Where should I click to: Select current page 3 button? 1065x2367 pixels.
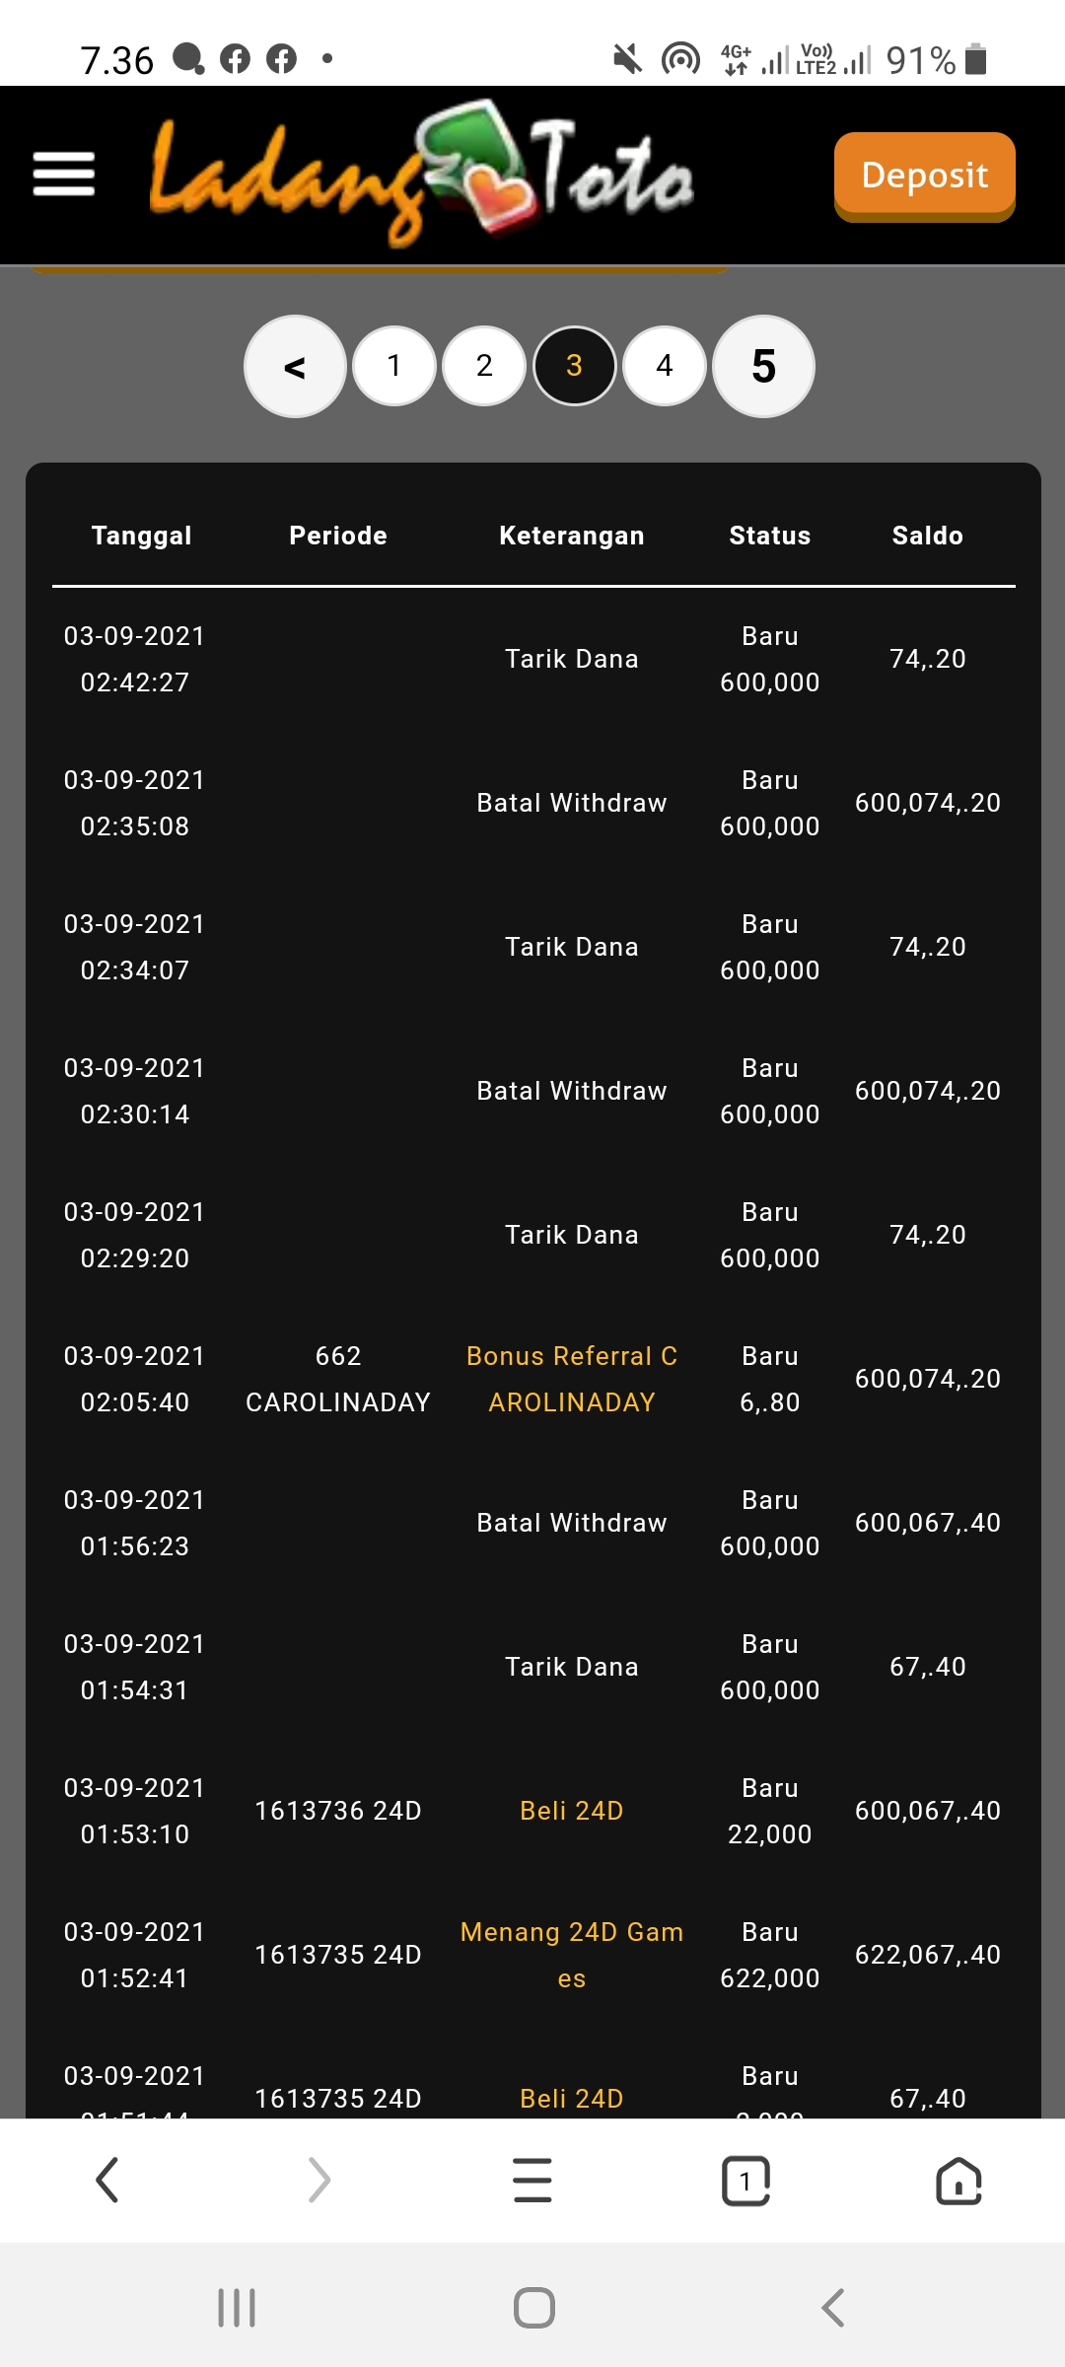[x=575, y=366]
